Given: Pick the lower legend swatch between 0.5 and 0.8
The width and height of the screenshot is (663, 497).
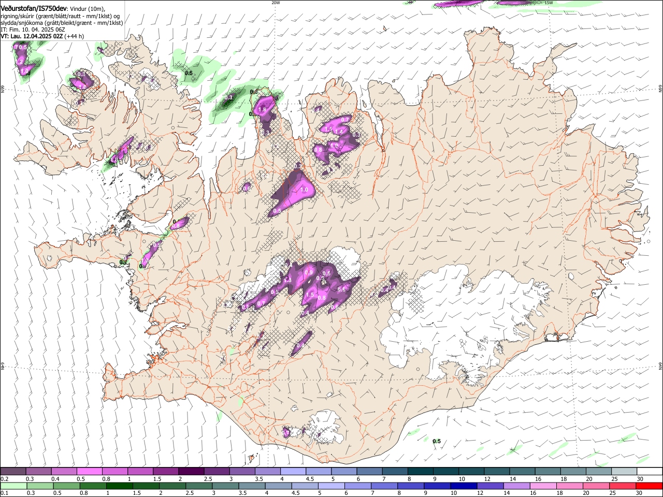Looking at the screenshot, I should pos(67,486).
